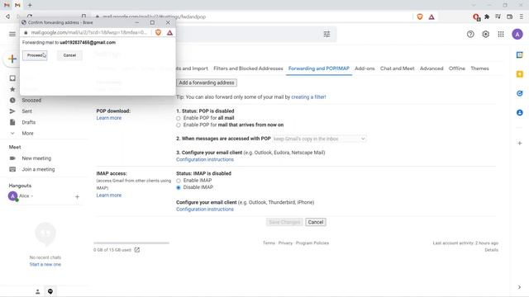Screen dimensions: 529x297
Task: Start new Hangouts conversation plus icon
Action: (x=77, y=196)
